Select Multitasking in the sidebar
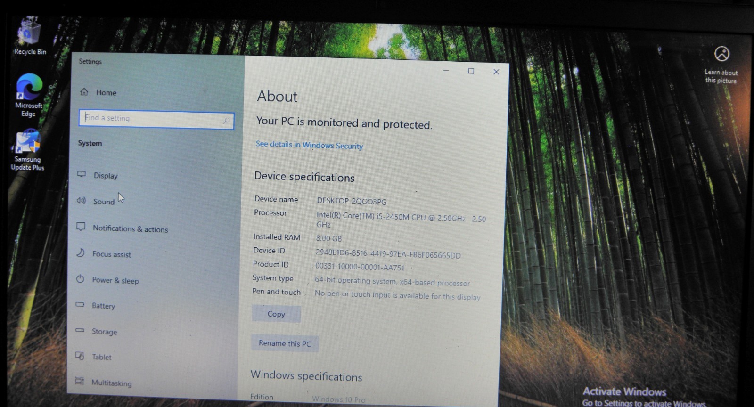 pyautogui.click(x=111, y=383)
